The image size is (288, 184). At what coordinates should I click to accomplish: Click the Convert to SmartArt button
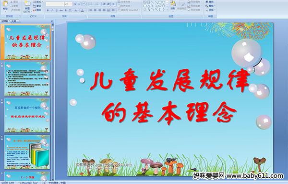(x=129, y=10)
